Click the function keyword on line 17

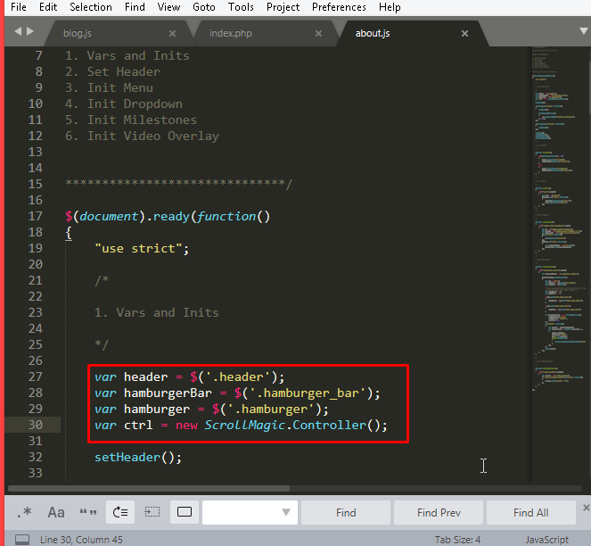(x=226, y=217)
